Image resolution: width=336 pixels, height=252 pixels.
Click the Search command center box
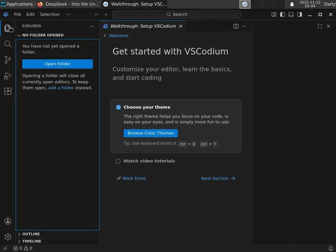tap(177, 14)
